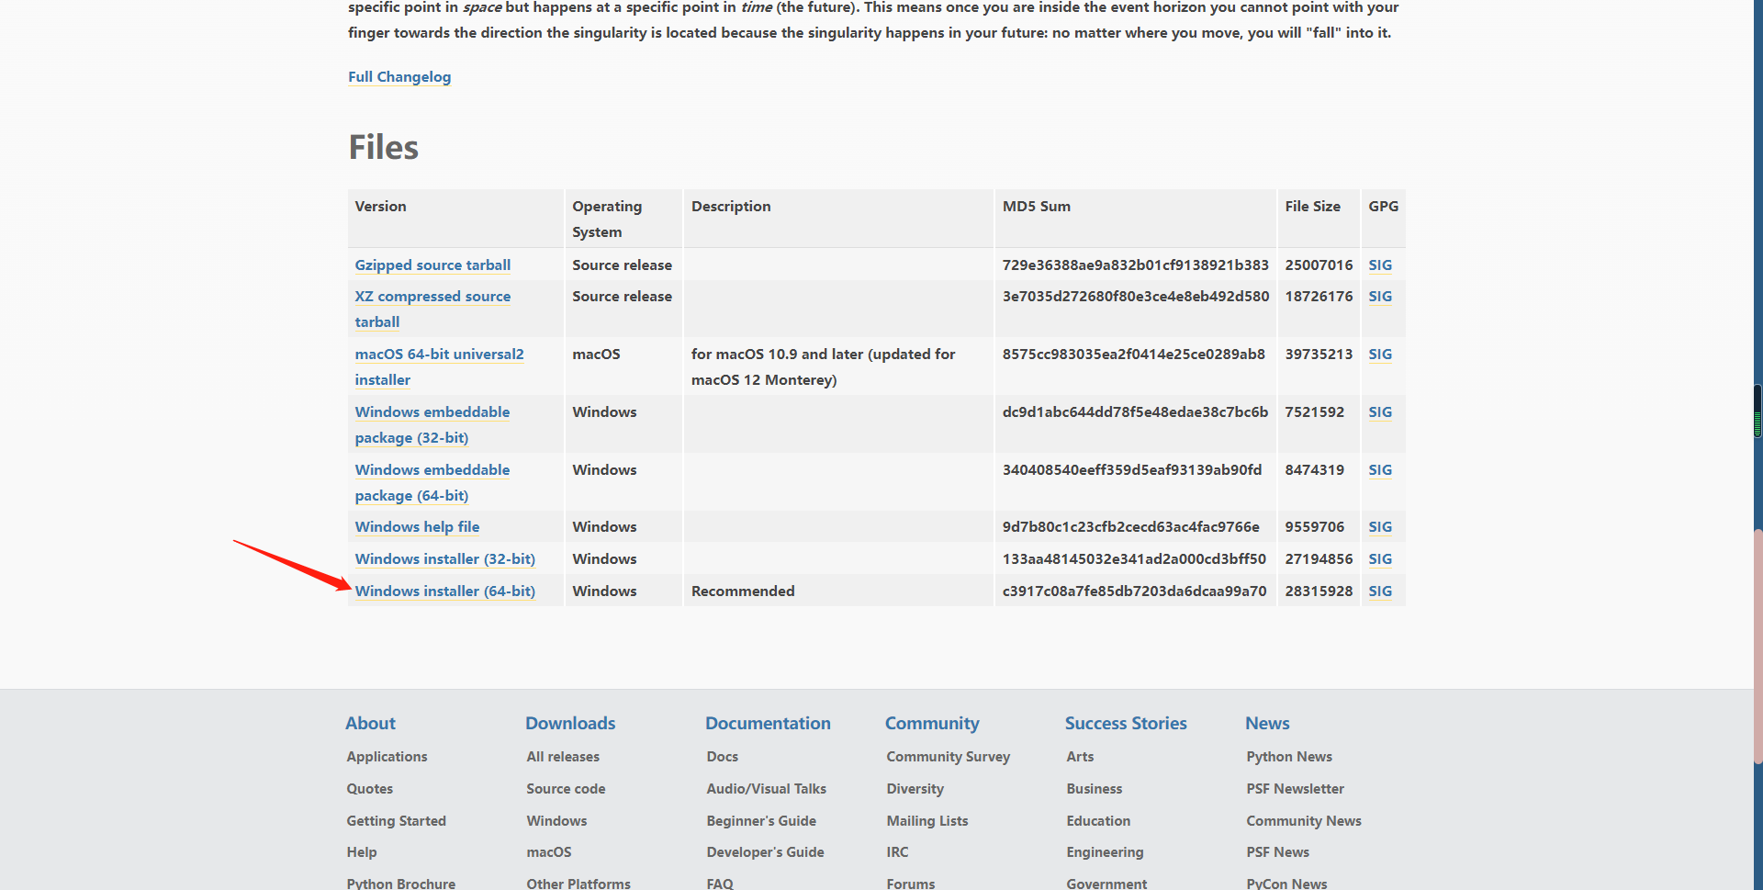Select MD5 sum c3917c08a7fe85db7203da6dcaa99a70
Viewport: 1763px width, 890px height.
pyautogui.click(x=1134, y=591)
